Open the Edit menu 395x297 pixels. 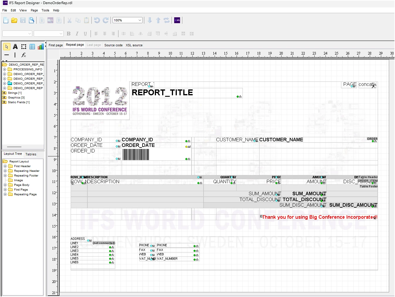[x=13, y=10]
